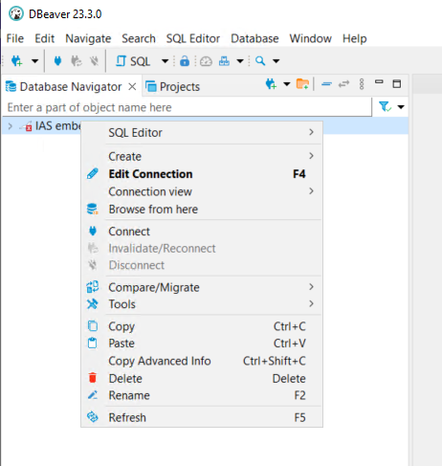Open the Compare/Migrate submenu
The width and height of the screenshot is (442, 466).
click(x=202, y=287)
